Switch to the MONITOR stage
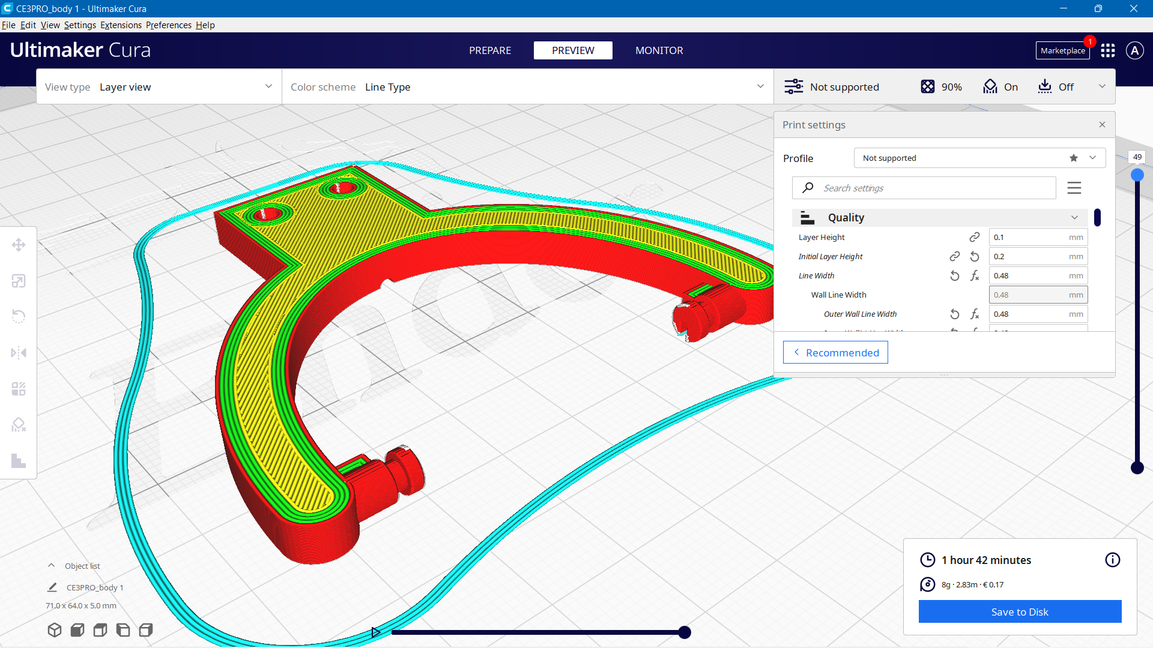 [x=659, y=50]
